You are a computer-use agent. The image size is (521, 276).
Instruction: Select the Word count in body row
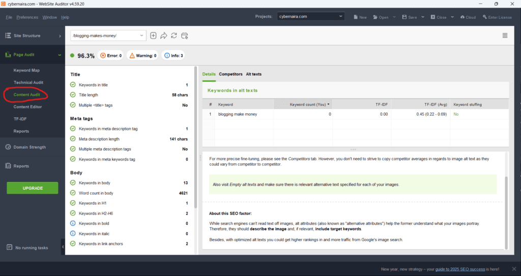click(x=129, y=193)
